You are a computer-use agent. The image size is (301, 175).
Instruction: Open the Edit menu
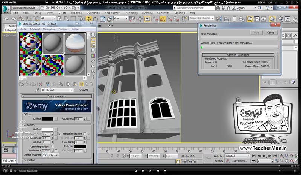coord(15,13)
